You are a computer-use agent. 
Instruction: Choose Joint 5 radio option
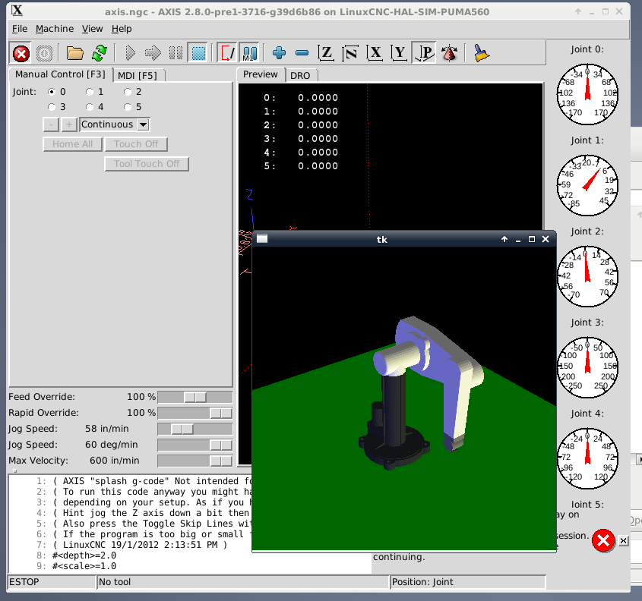(128, 107)
